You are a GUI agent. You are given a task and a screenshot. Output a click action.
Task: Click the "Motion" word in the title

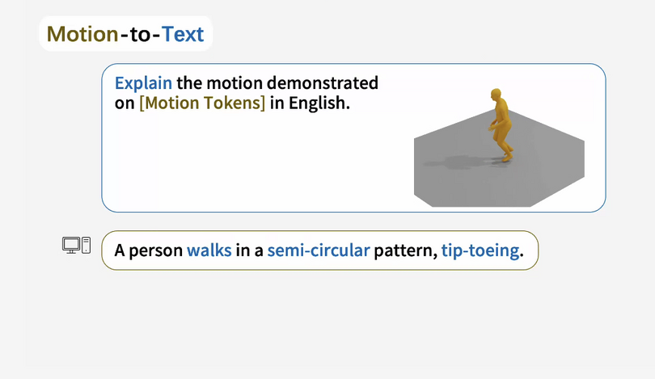(82, 34)
